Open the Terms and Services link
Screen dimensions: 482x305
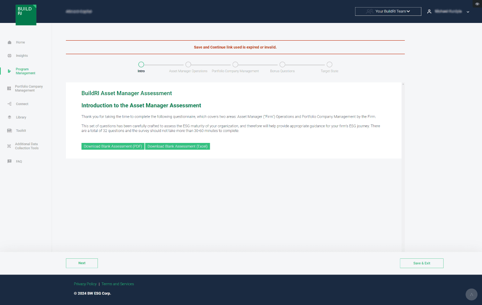pyautogui.click(x=118, y=284)
